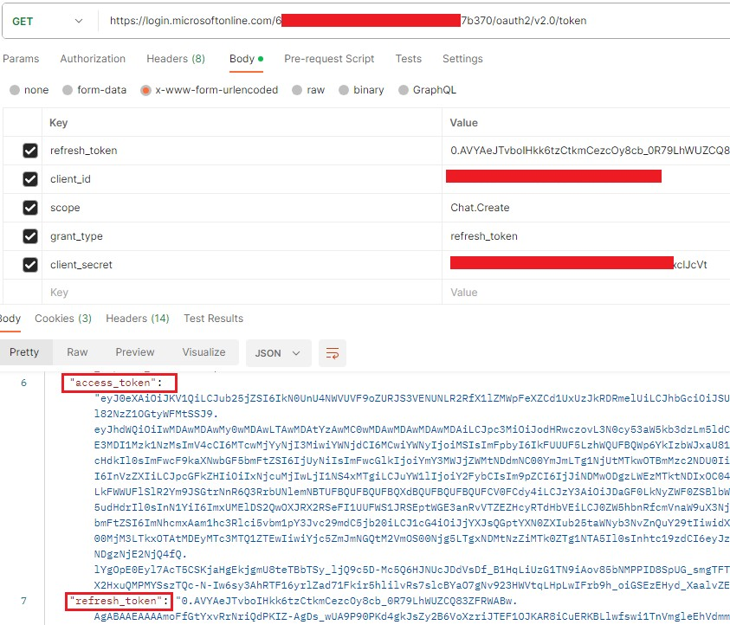Switch response view to Raw
Viewport: 730px width, 625px height.
[77, 352]
